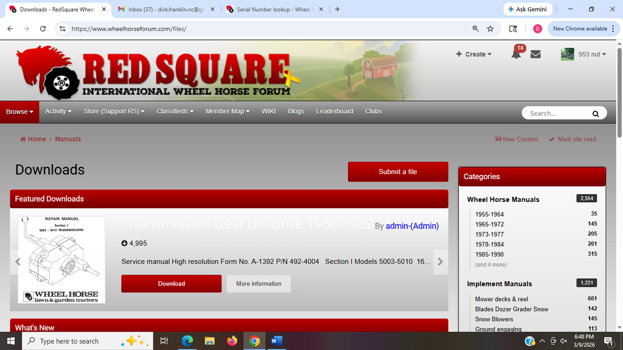This screenshot has height=350, width=623.
Task: Close the Serial Number lookup tab
Action: [x=321, y=9]
